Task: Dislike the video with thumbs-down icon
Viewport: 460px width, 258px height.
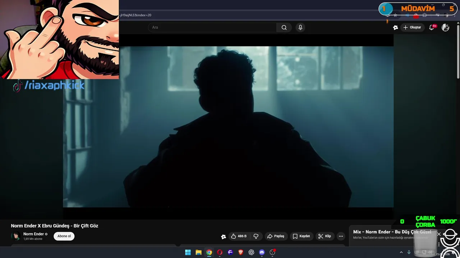Action: click(x=256, y=236)
